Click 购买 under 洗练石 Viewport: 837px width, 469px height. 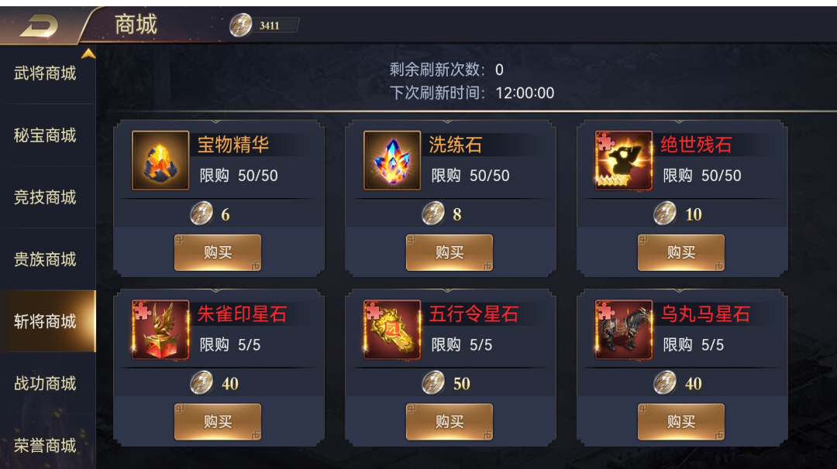click(x=449, y=252)
